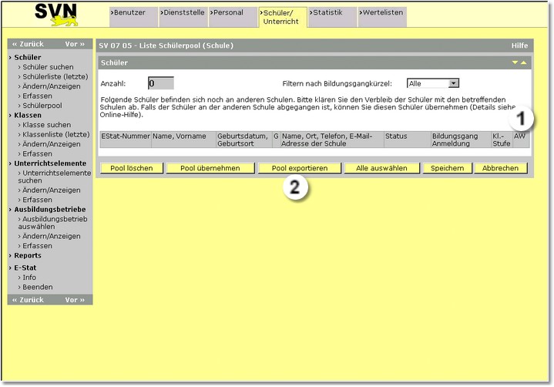Screen dimensions: 554x387
Task: Go to the Statistik tab
Action: pos(332,17)
